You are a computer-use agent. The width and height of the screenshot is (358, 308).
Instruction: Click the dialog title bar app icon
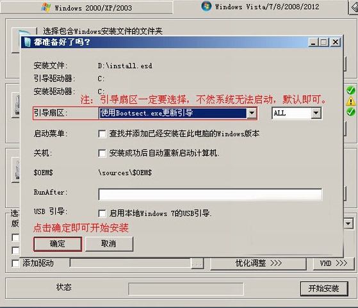pos(27,42)
